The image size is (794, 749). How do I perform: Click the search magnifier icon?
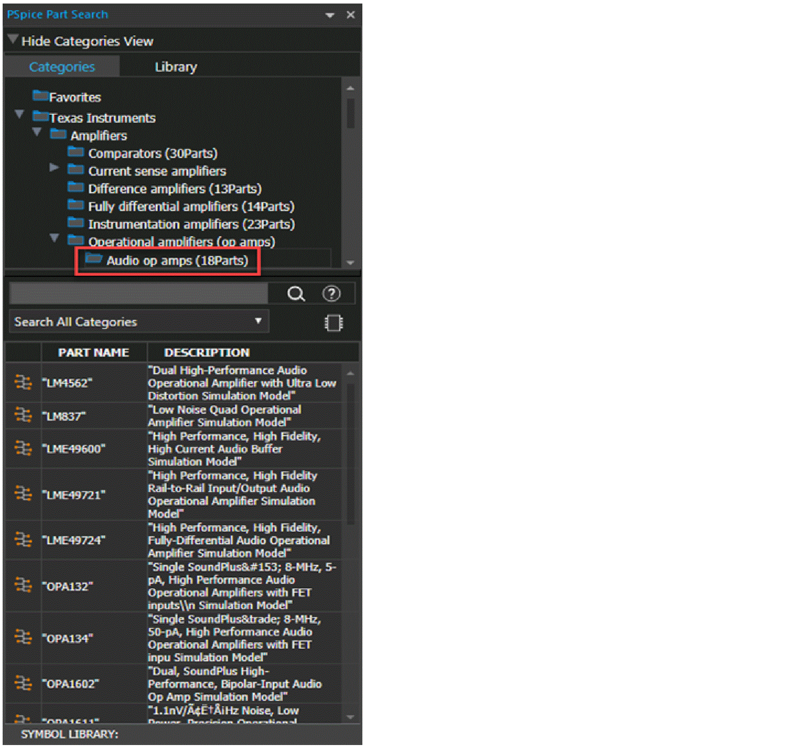tap(296, 294)
